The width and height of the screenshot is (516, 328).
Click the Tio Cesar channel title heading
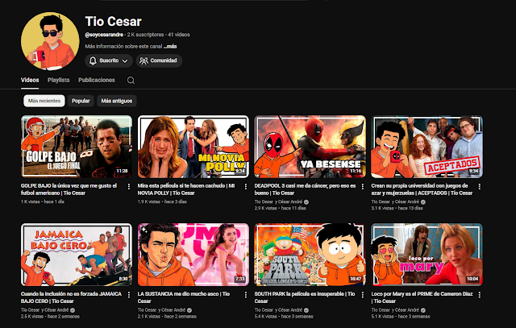click(x=113, y=22)
